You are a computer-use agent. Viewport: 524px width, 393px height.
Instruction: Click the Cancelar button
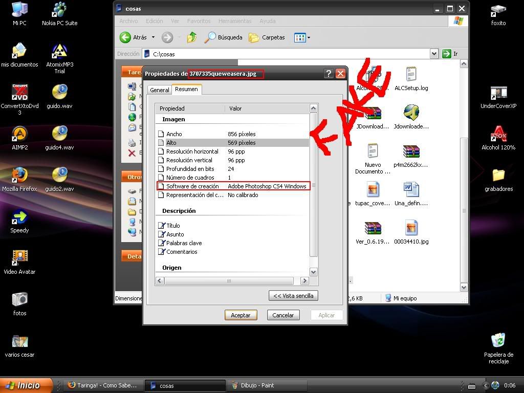click(x=283, y=315)
